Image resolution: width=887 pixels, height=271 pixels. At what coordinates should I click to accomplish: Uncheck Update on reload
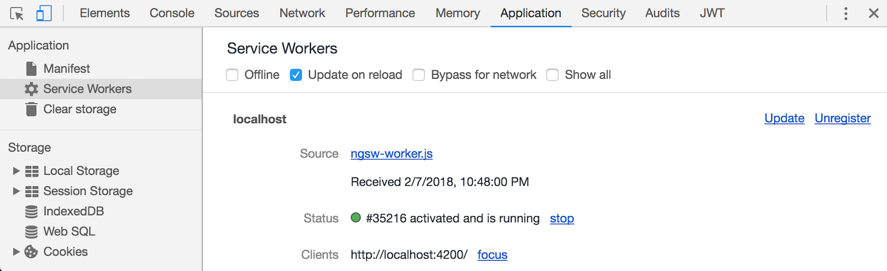(296, 75)
